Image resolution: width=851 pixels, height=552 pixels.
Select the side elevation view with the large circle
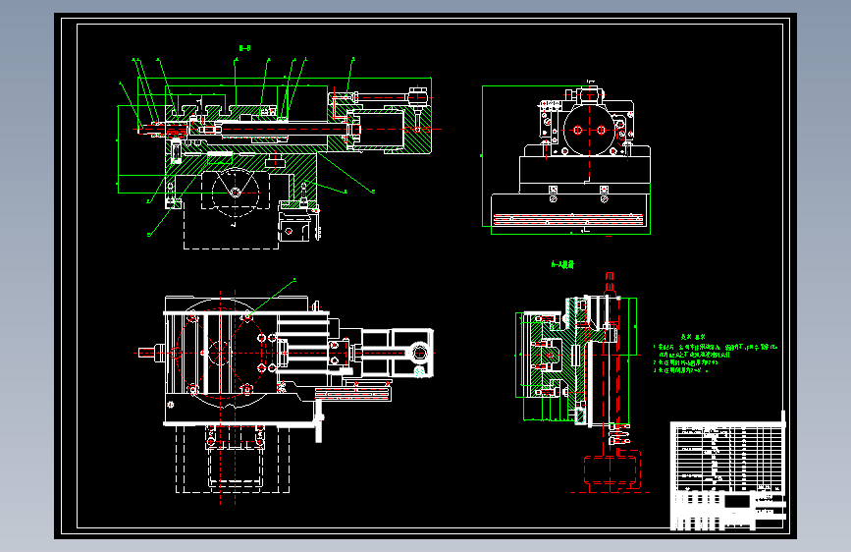566,157
